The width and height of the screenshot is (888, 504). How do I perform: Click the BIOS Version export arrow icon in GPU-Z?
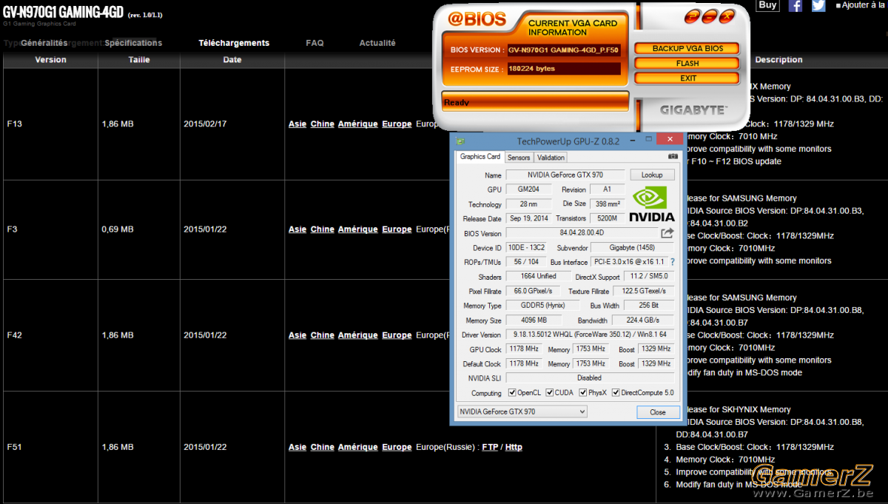667,233
